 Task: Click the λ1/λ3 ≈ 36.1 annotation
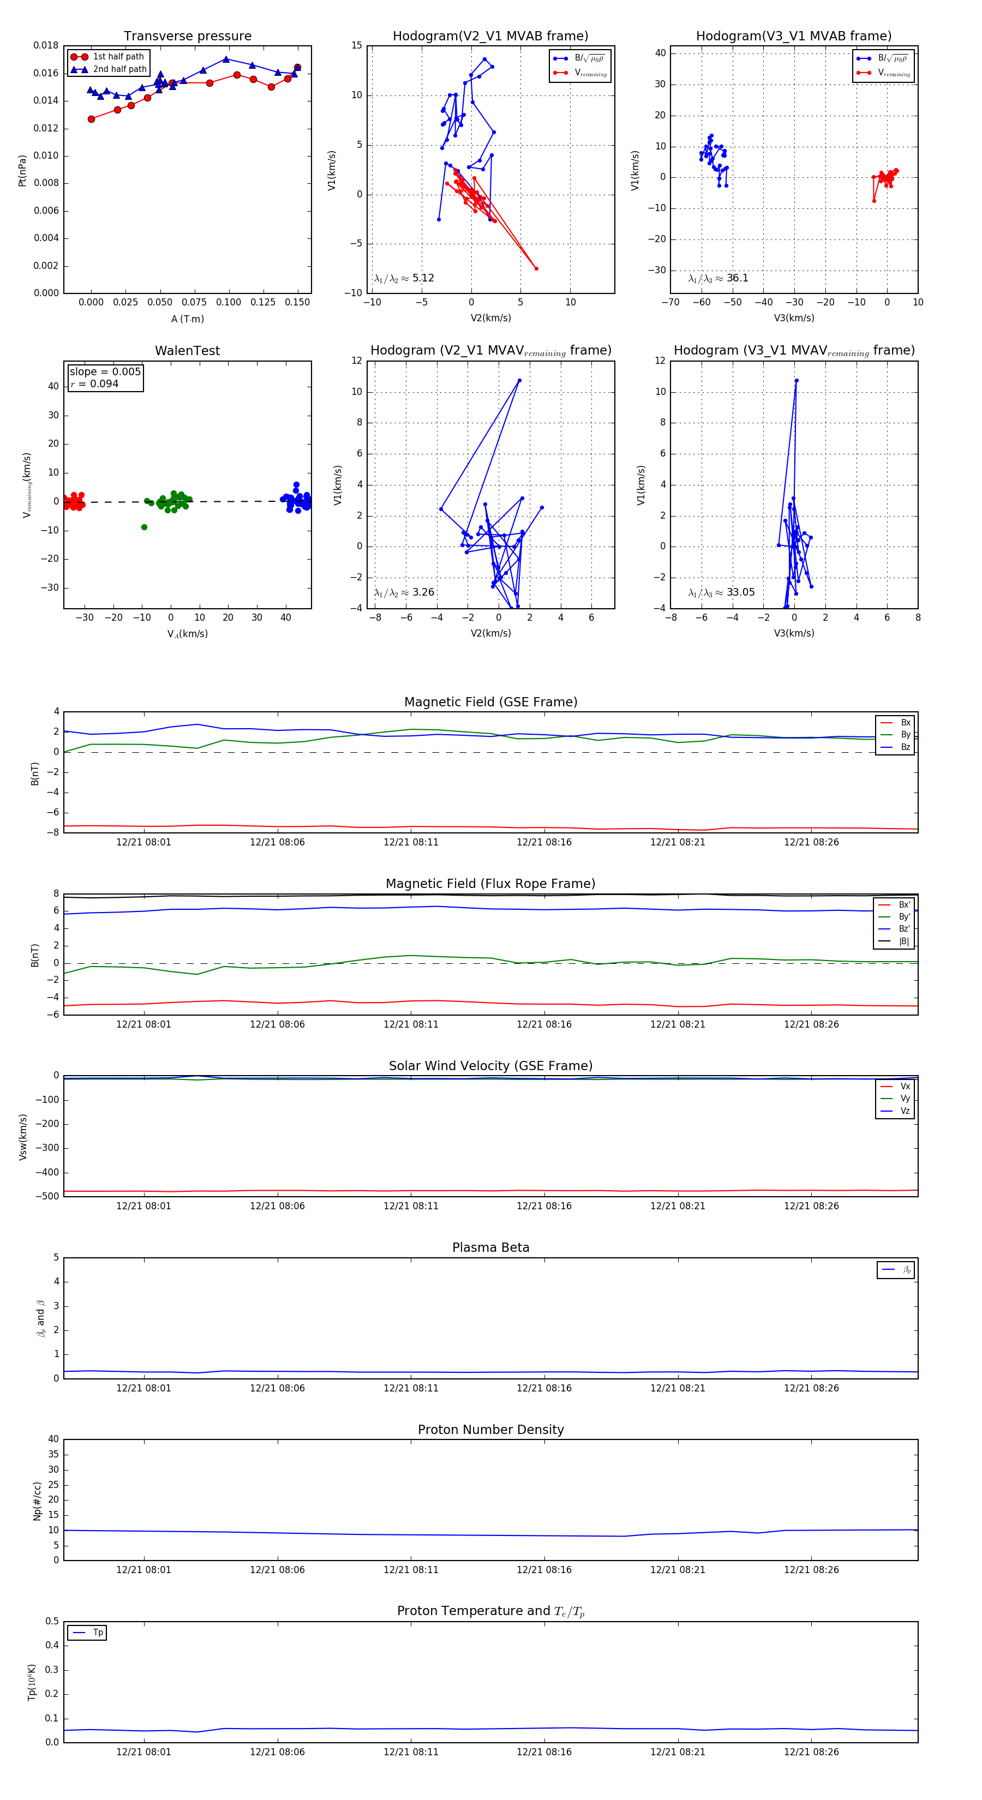[718, 278]
